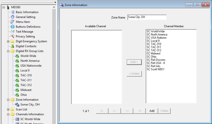Click the Zone Name text field

(x=147, y=17)
